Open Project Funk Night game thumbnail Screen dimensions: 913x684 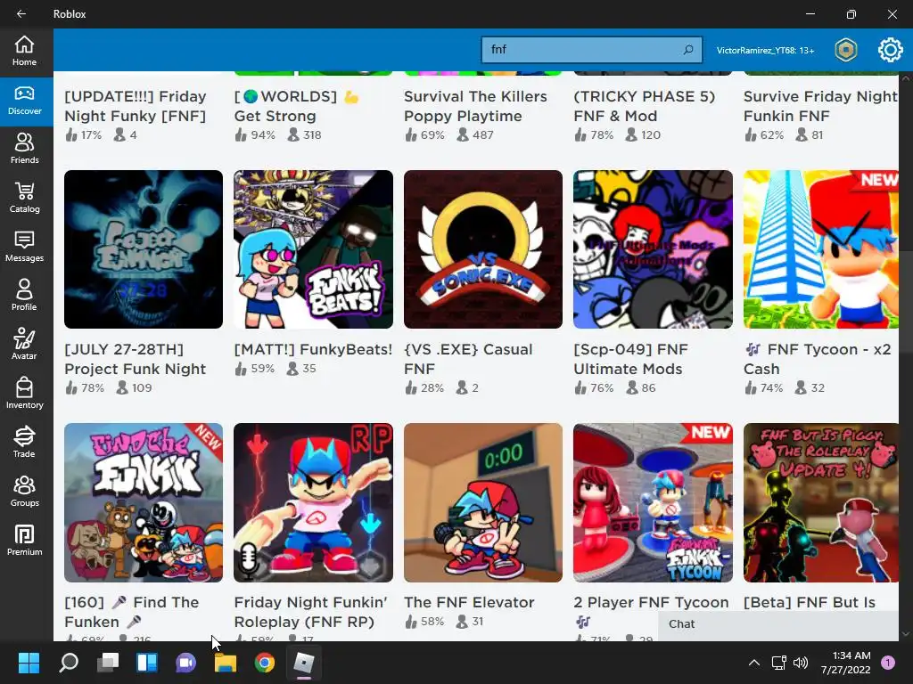pos(144,249)
